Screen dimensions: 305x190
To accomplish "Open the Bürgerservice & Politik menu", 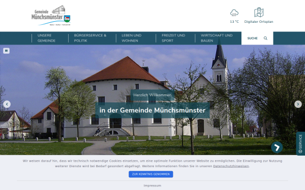I will coord(90,38).
